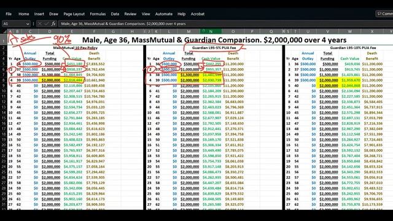The width and height of the screenshot is (393, 221).
Task: Switch to the Home ribbon tab
Action: 23,14
